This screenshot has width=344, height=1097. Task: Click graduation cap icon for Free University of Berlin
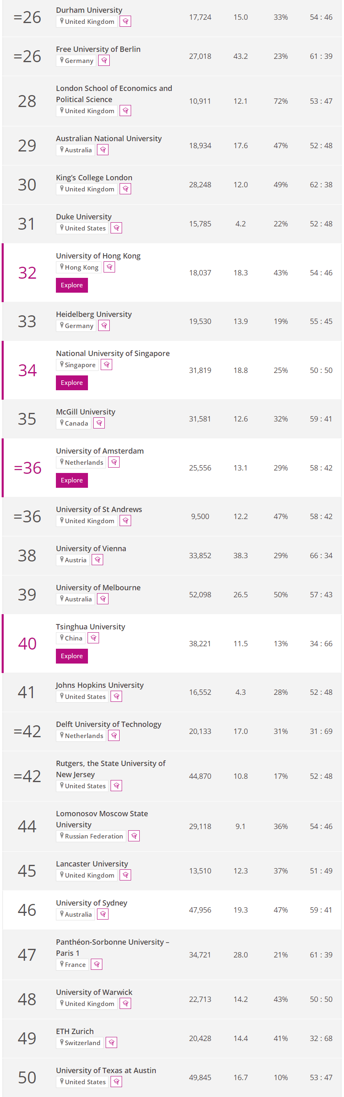pos(104,61)
